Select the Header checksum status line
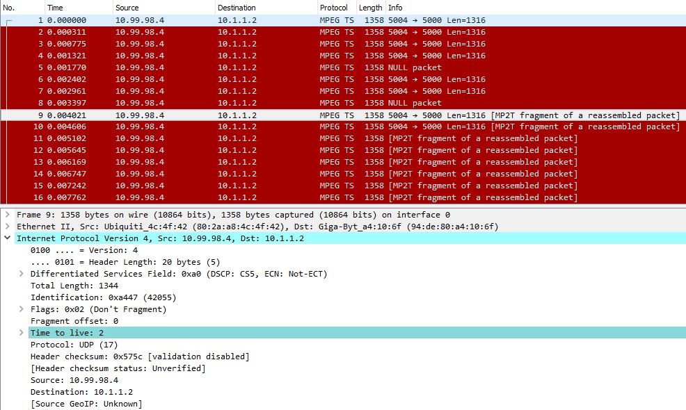Screen dimensions: 686x410 click(x=118, y=368)
